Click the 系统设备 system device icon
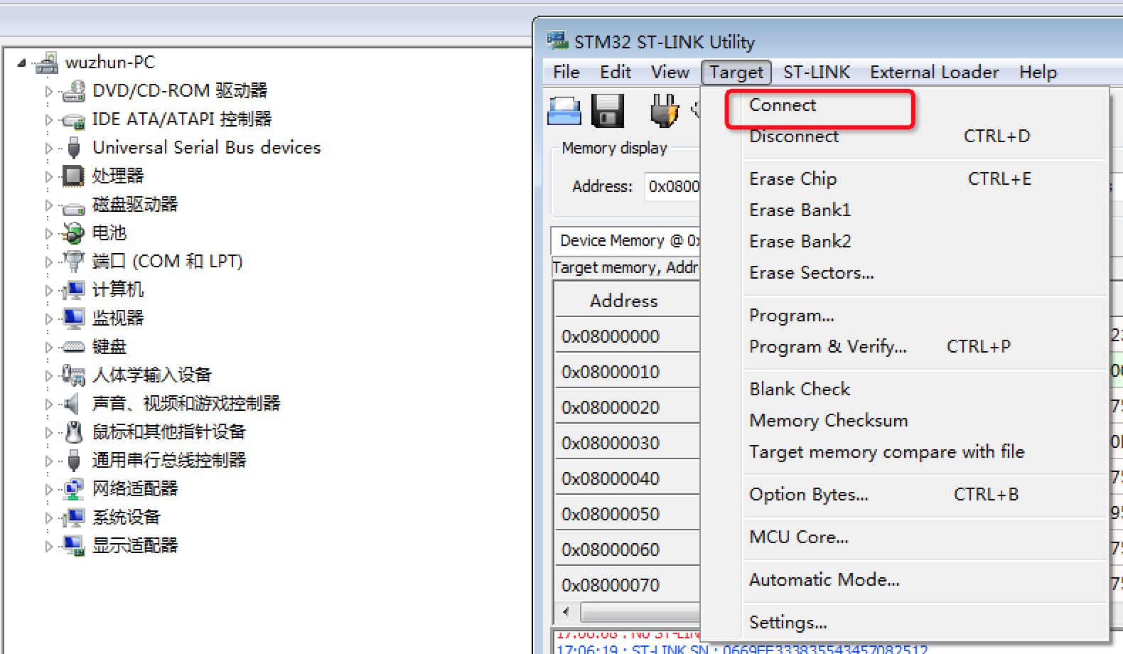This screenshot has height=654, width=1123. coord(73,517)
